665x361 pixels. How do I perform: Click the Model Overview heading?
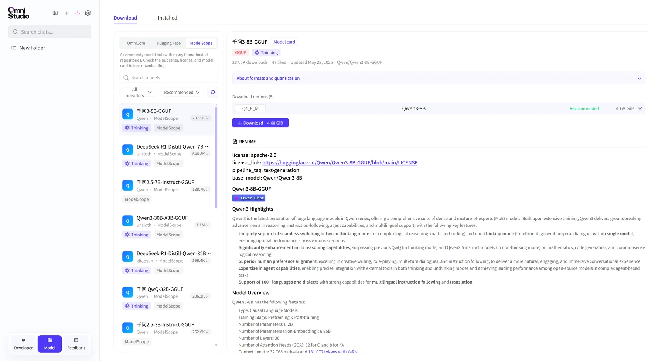(251, 293)
